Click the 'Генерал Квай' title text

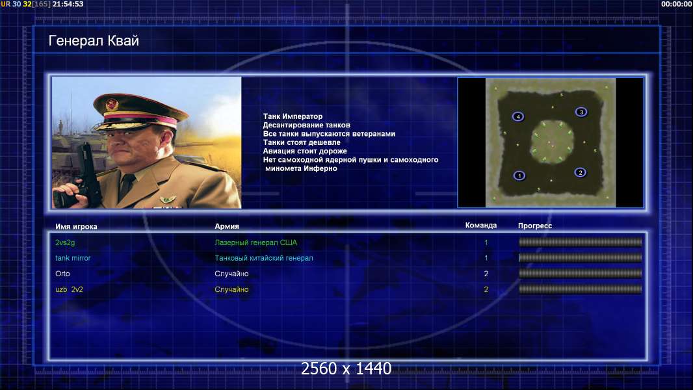point(94,41)
